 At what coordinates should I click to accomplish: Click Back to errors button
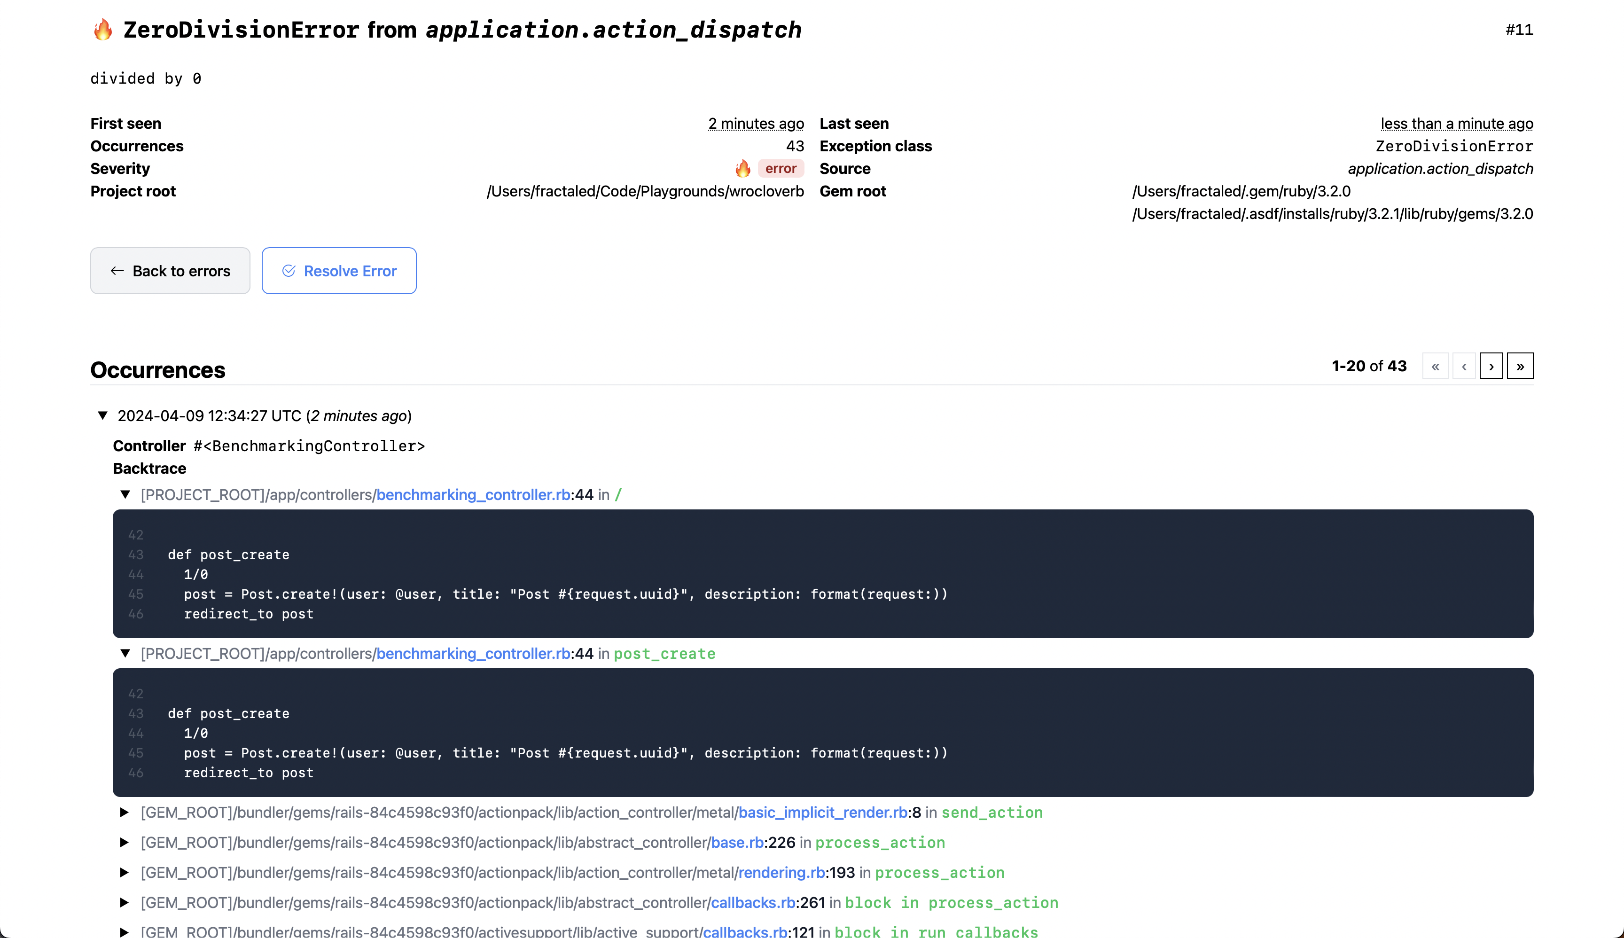tap(170, 271)
